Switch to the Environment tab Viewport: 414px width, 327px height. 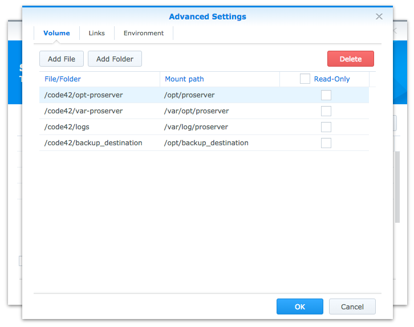point(144,33)
